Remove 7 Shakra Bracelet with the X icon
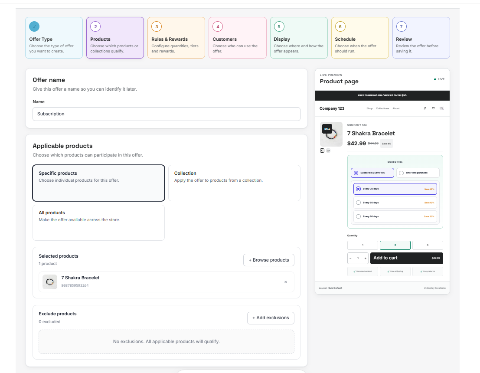This screenshot has width=480, height=373. [x=286, y=282]
